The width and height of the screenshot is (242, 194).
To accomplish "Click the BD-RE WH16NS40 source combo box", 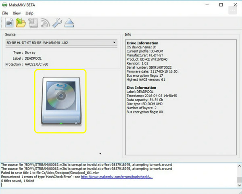I will coord(61,43).
